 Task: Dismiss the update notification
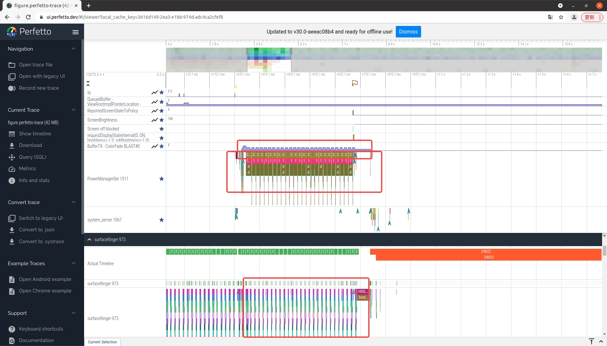(408, 32)
